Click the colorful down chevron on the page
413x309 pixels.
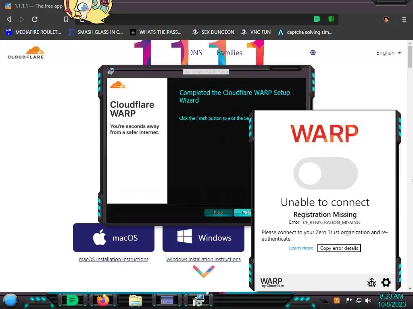(204, 271)
